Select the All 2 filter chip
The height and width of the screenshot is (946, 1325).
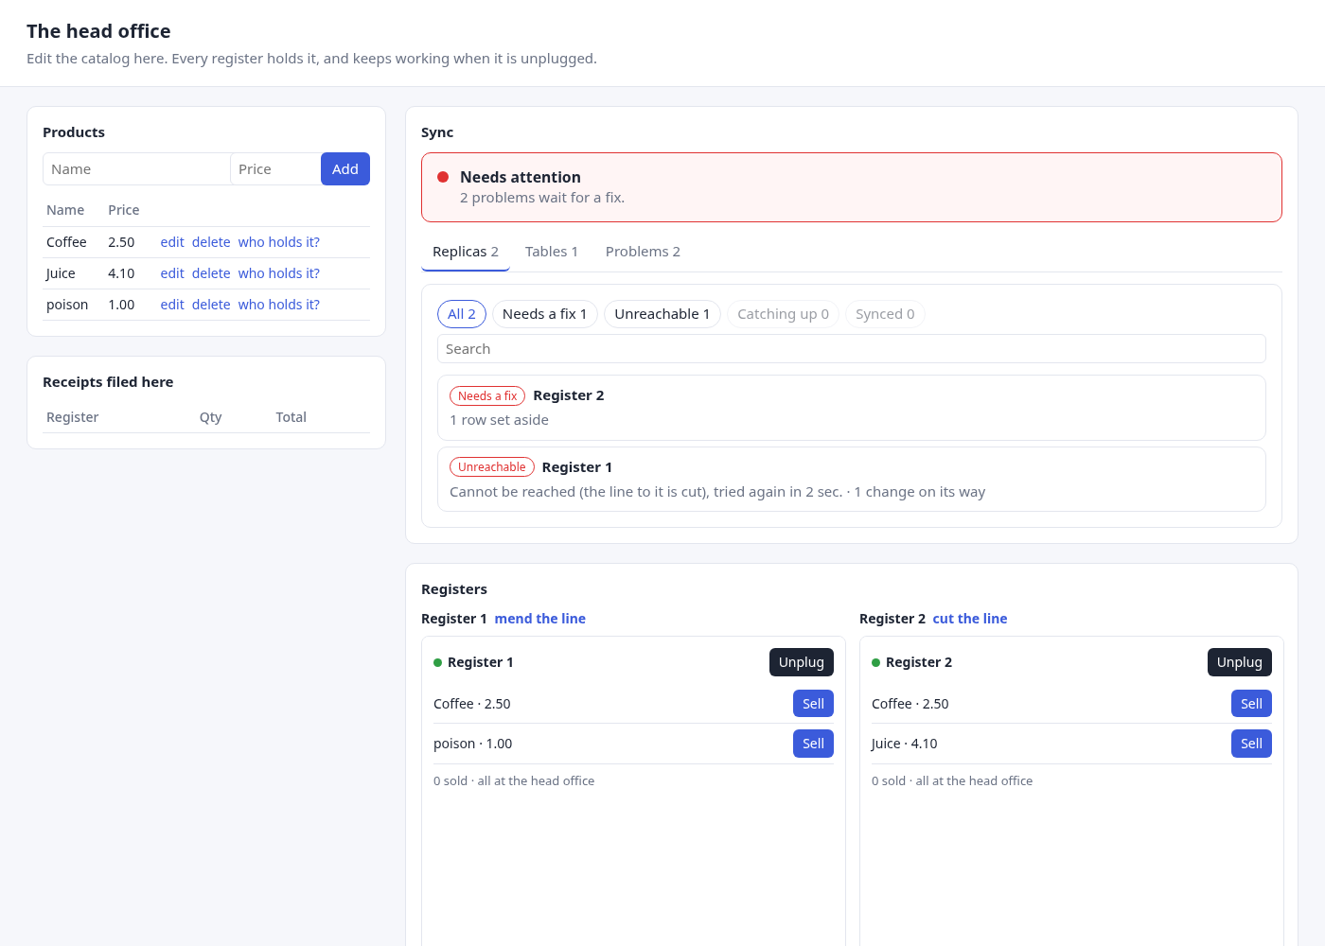(462, 314)
